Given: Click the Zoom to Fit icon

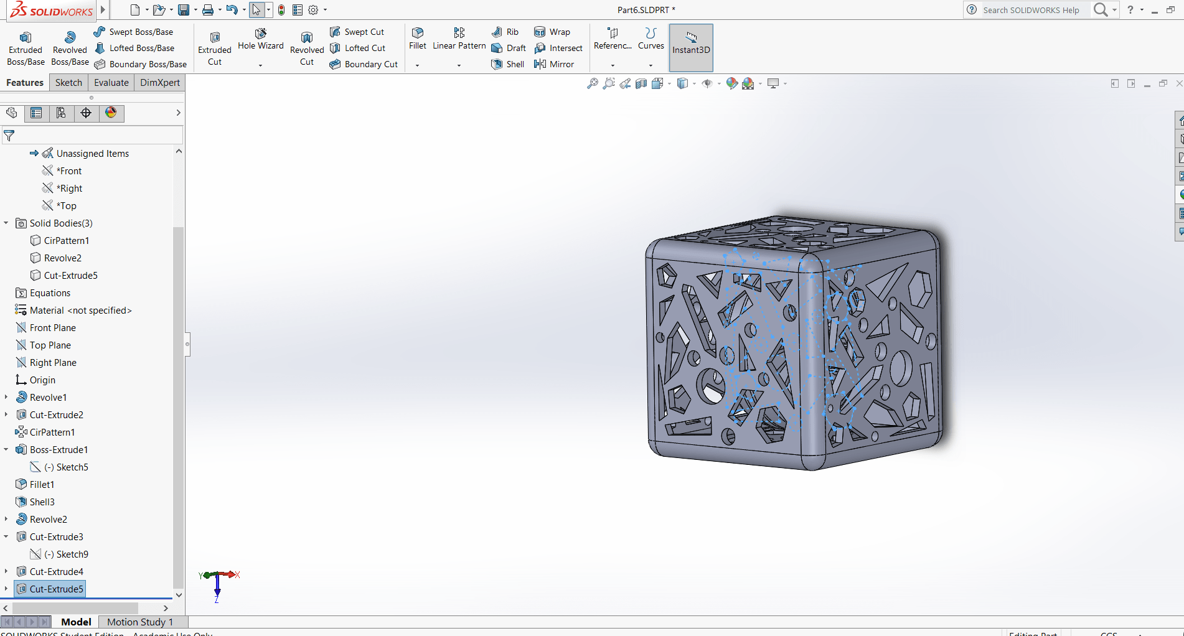Looking at the screenshot, I should click(593, 83).
